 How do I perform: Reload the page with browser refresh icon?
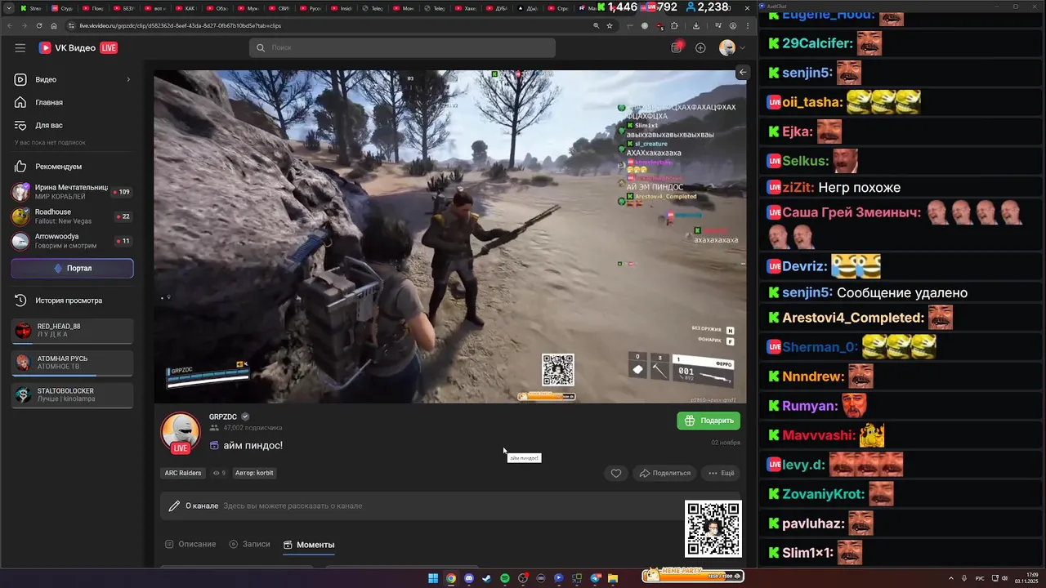(x=38, y=25)
